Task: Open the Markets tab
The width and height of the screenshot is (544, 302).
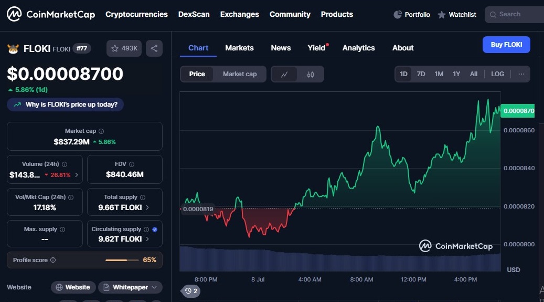Action: click(239, 48)
